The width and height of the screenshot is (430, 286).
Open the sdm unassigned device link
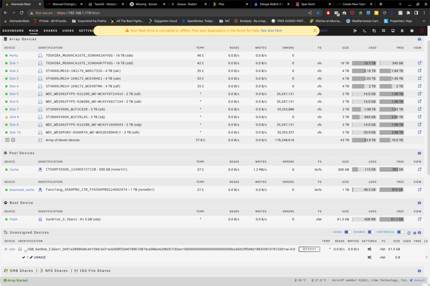12,249
